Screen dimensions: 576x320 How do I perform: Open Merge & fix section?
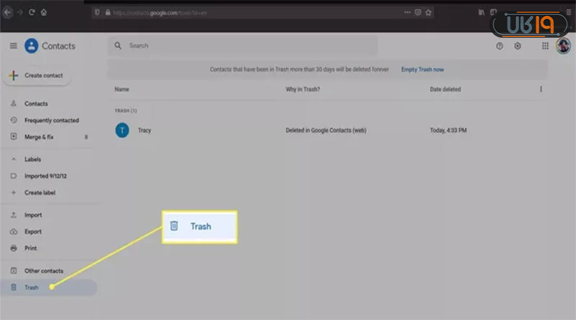pos(38,137)
